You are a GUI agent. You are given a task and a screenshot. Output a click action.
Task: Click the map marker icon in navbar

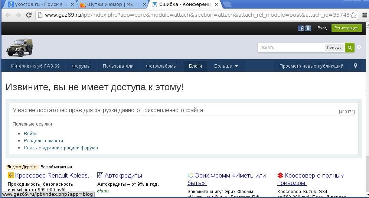(x=355, y=66)
